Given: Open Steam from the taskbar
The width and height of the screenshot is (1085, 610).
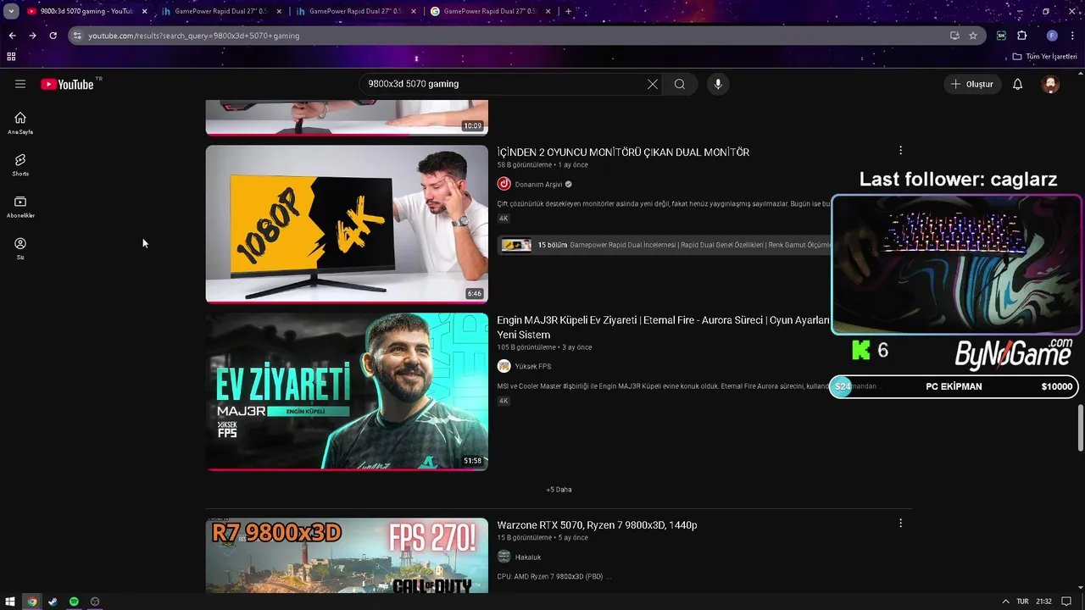Looking at the screenshot, I should pos(53,602).
